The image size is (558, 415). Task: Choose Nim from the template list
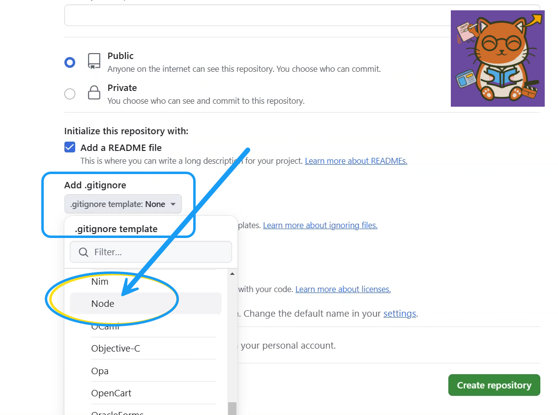tap(100, 282)
